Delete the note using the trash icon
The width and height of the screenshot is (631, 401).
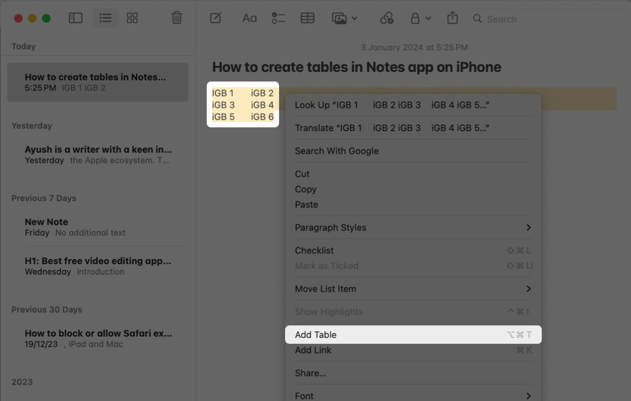click(x=176, y=17)
